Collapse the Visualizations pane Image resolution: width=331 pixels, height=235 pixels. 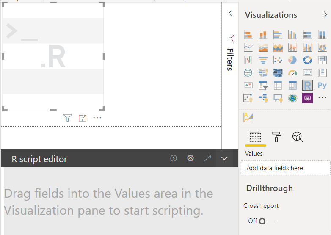click(325, 15)
